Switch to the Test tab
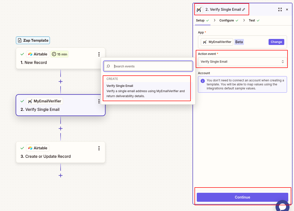 (x=252, y=20)
